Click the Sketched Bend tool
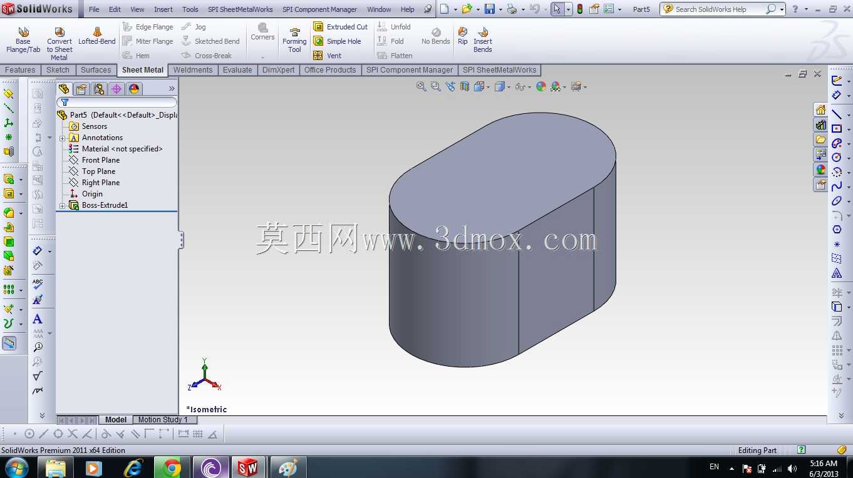The height and width of the screenshot is (478, 853). (211, 41)
